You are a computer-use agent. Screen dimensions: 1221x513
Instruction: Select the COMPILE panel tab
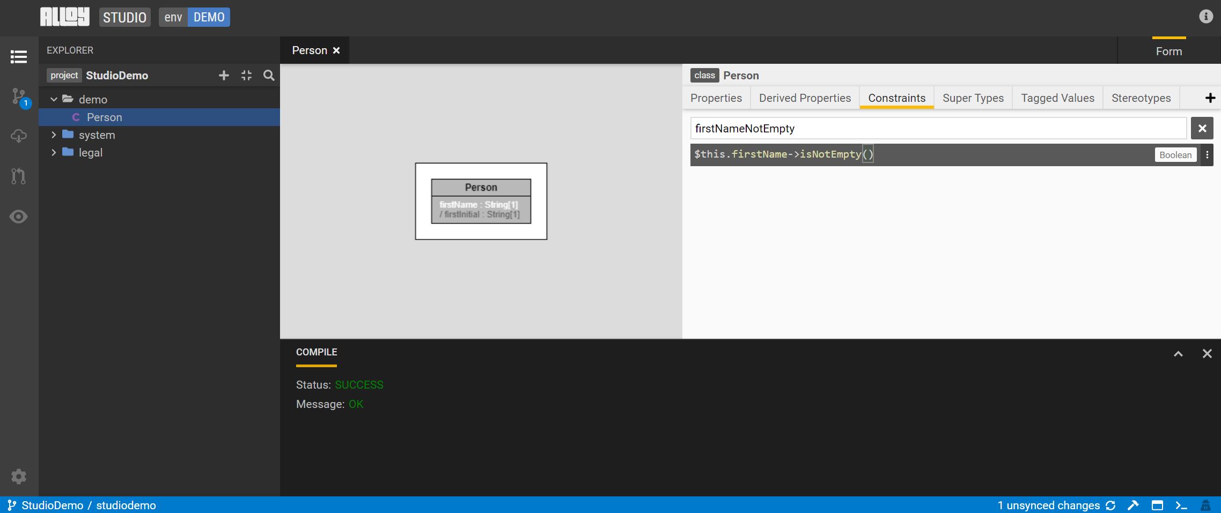pyautogui.click(x=317, y=353)
